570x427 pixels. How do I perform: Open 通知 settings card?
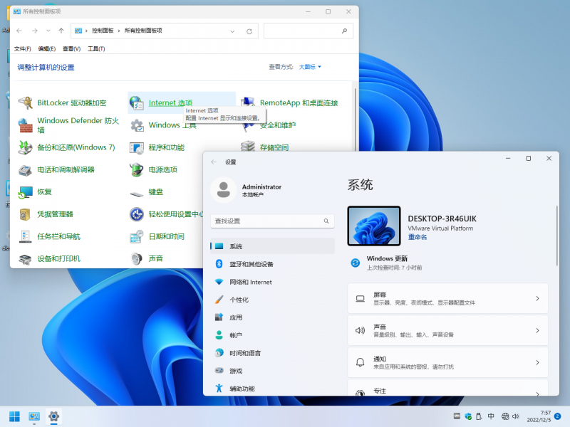click(x=448, y=362)
